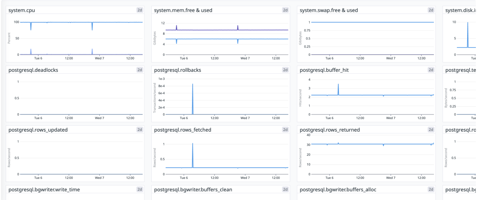Click the 2d badge on system.swap.free & used
479x200 pixels.
(x=431, y=10)
